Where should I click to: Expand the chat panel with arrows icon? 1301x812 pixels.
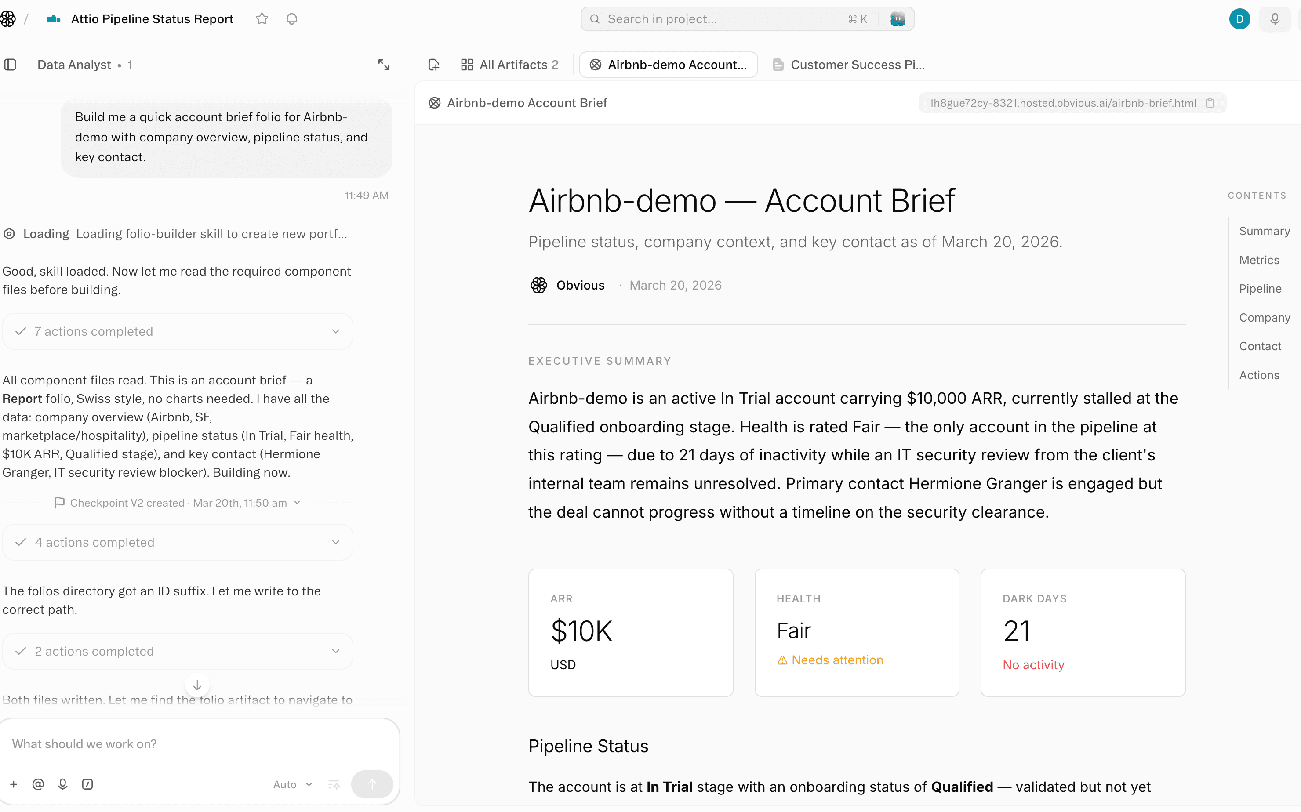point(384,65)
